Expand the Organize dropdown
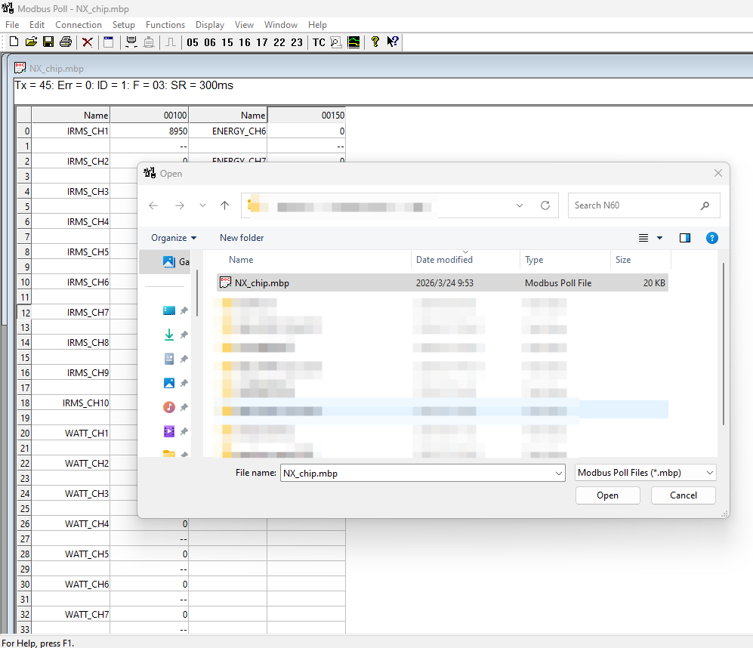The width and height of the screenshot is (753, 648). 174,238
